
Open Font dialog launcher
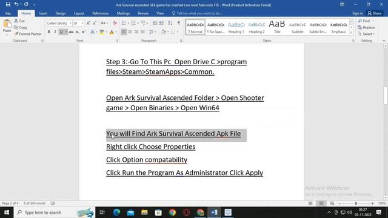pos(117,41)
